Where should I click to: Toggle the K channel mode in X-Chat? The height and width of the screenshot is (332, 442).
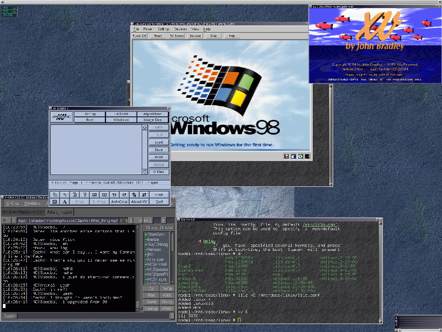[x=164, y=220]
